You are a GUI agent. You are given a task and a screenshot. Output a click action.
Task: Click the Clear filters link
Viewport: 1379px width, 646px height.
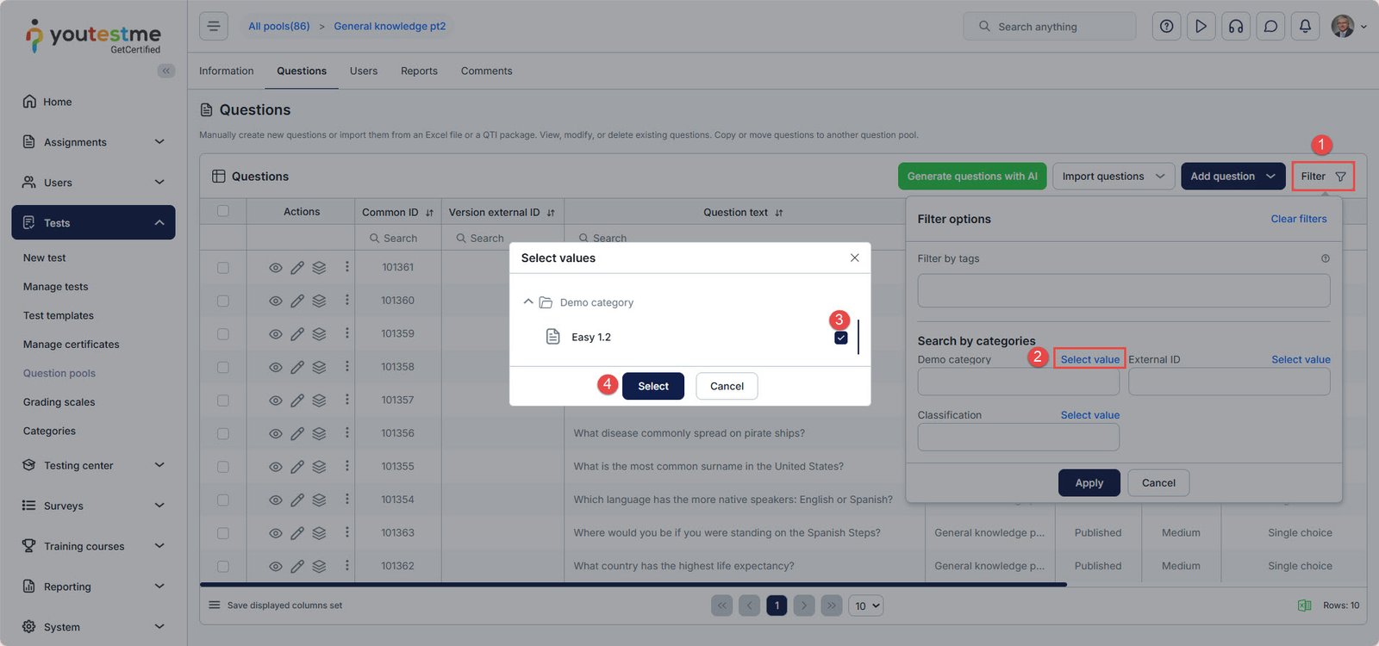click(x=1299, y=219)
